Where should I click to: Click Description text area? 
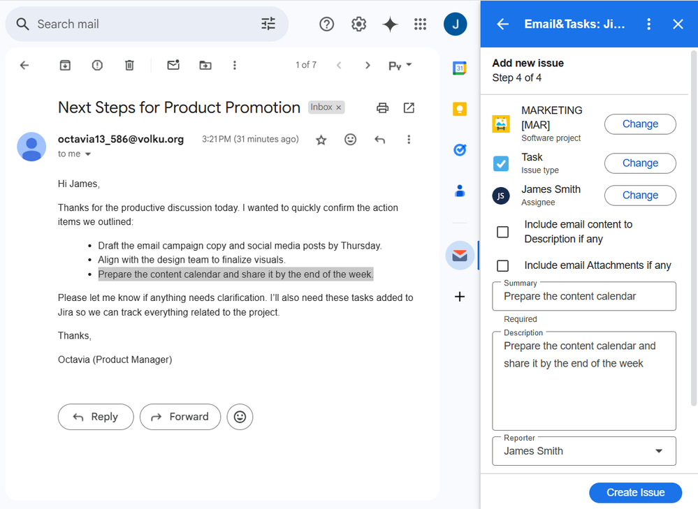click(584, 381)
